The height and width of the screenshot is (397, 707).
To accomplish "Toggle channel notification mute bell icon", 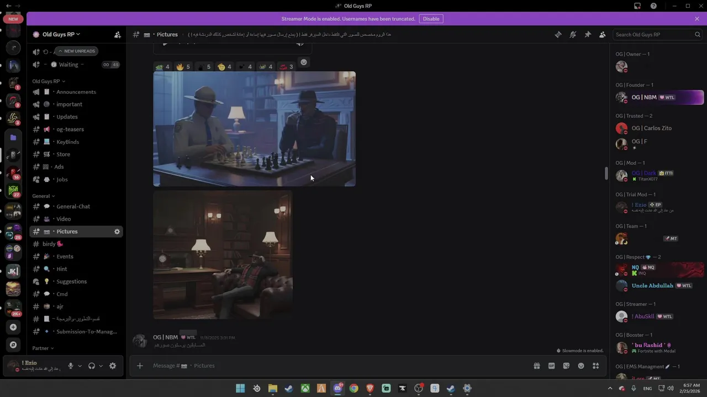I will (x=573, y=34).
